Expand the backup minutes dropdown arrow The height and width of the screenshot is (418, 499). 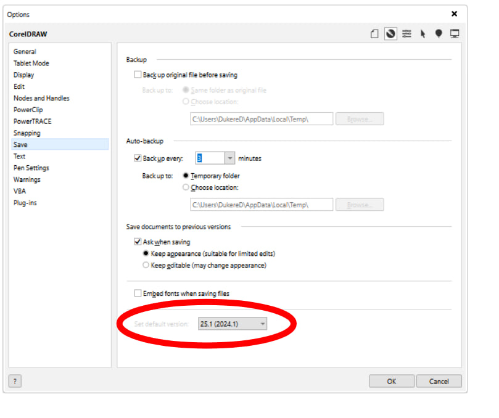[x=230, y=158]
